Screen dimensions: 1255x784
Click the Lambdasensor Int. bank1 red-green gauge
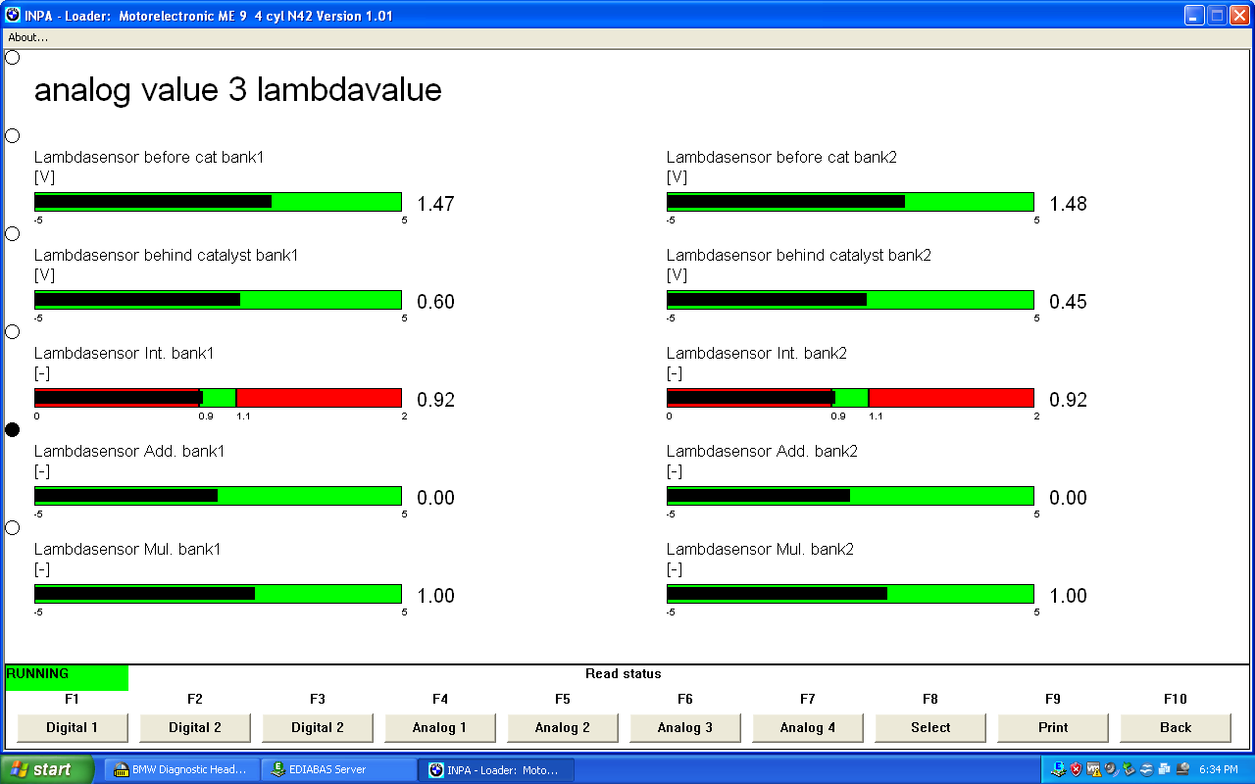pyautogui.click(x=218, y=398)
